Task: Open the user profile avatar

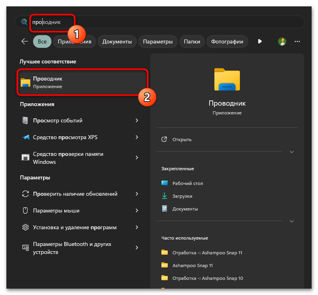Action: click(x=282, y=41)
